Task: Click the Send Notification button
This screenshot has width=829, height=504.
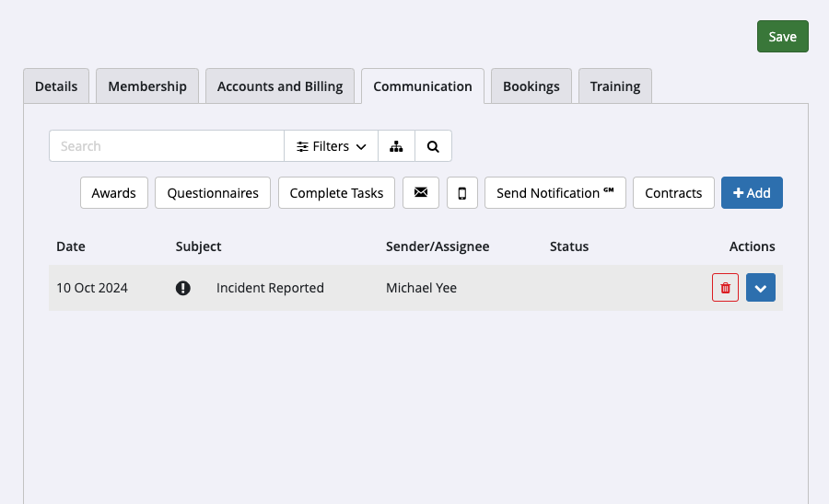Action: pyautogui.click(x=555, y=193)
